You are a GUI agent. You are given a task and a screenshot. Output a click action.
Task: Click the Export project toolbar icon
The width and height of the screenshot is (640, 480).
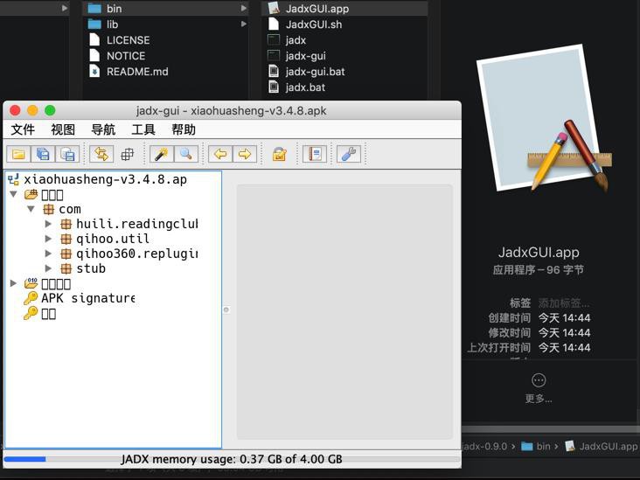67,154
